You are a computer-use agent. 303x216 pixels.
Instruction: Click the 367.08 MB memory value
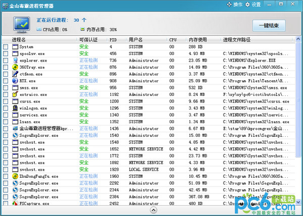[199, 197]
